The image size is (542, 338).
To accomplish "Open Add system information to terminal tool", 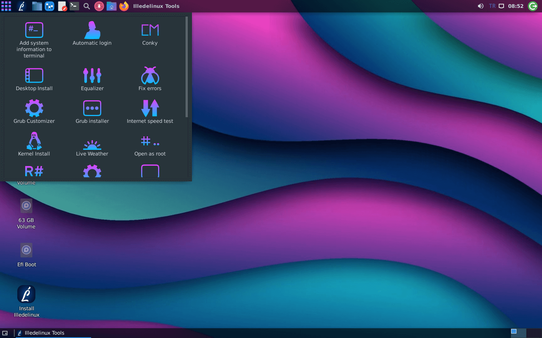I will click(x=34, y=40).
